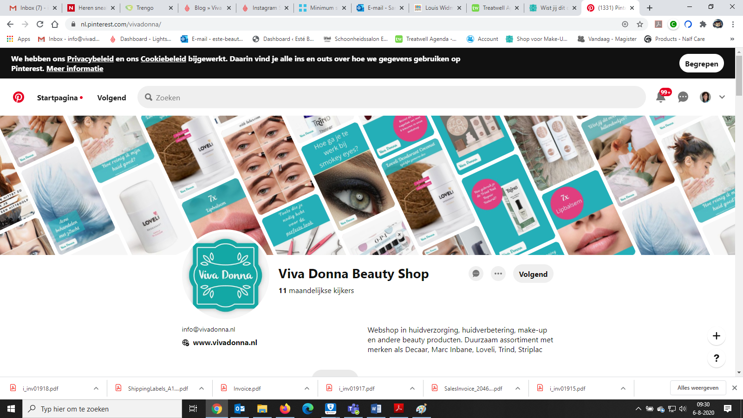
Task: Show hidden system tray icons
Action: pyautogui.click(x=638, y=409)
